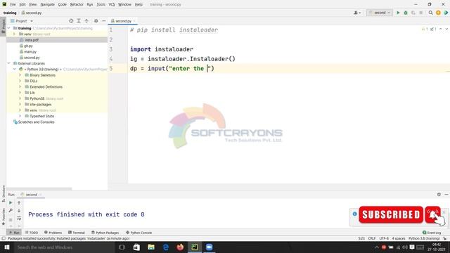The height and width of the screenshot is (253, 450).
Task: Expand Binary Skeletons folder
Action: [x=20, y=75]
